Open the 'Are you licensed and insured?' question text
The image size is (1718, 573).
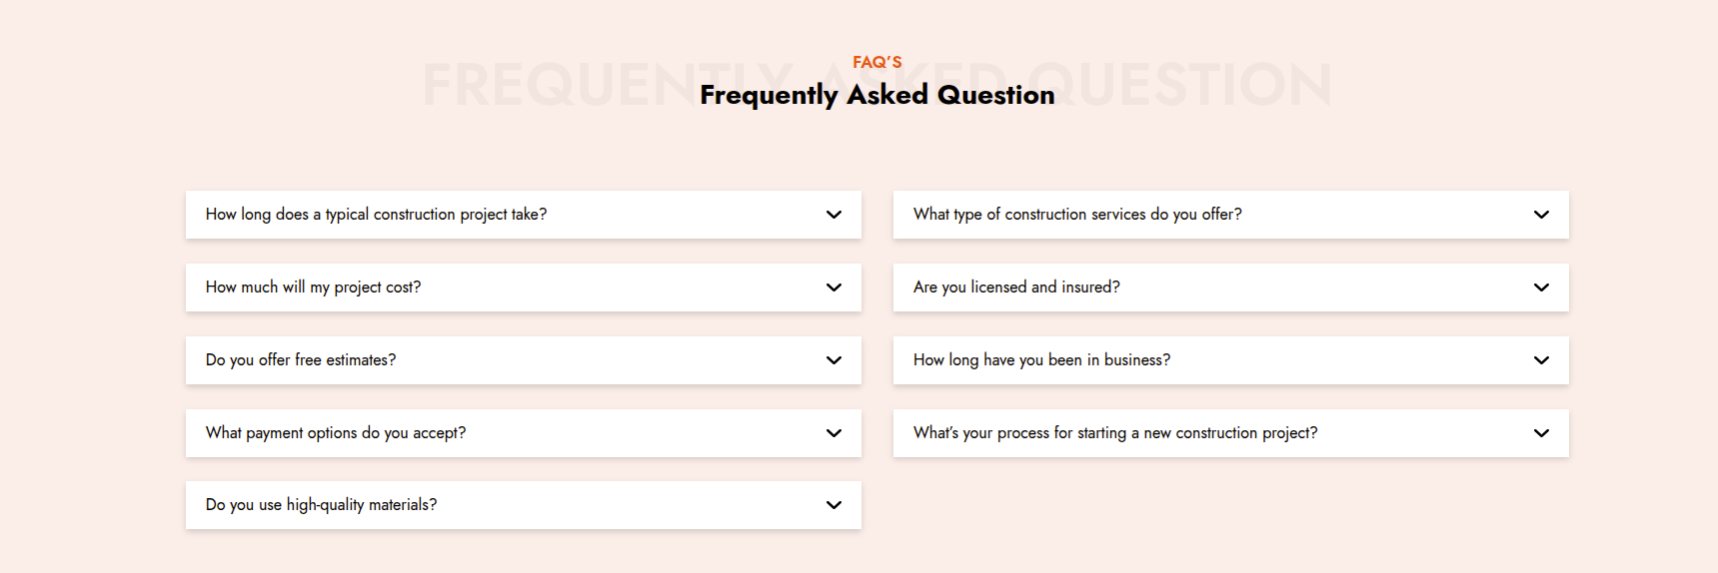point(1016,287)
